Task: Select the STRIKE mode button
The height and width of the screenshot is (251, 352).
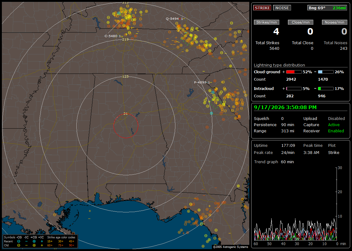Action: 262,8
